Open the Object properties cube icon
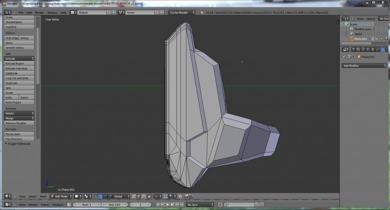 click(x=373, y=49)
